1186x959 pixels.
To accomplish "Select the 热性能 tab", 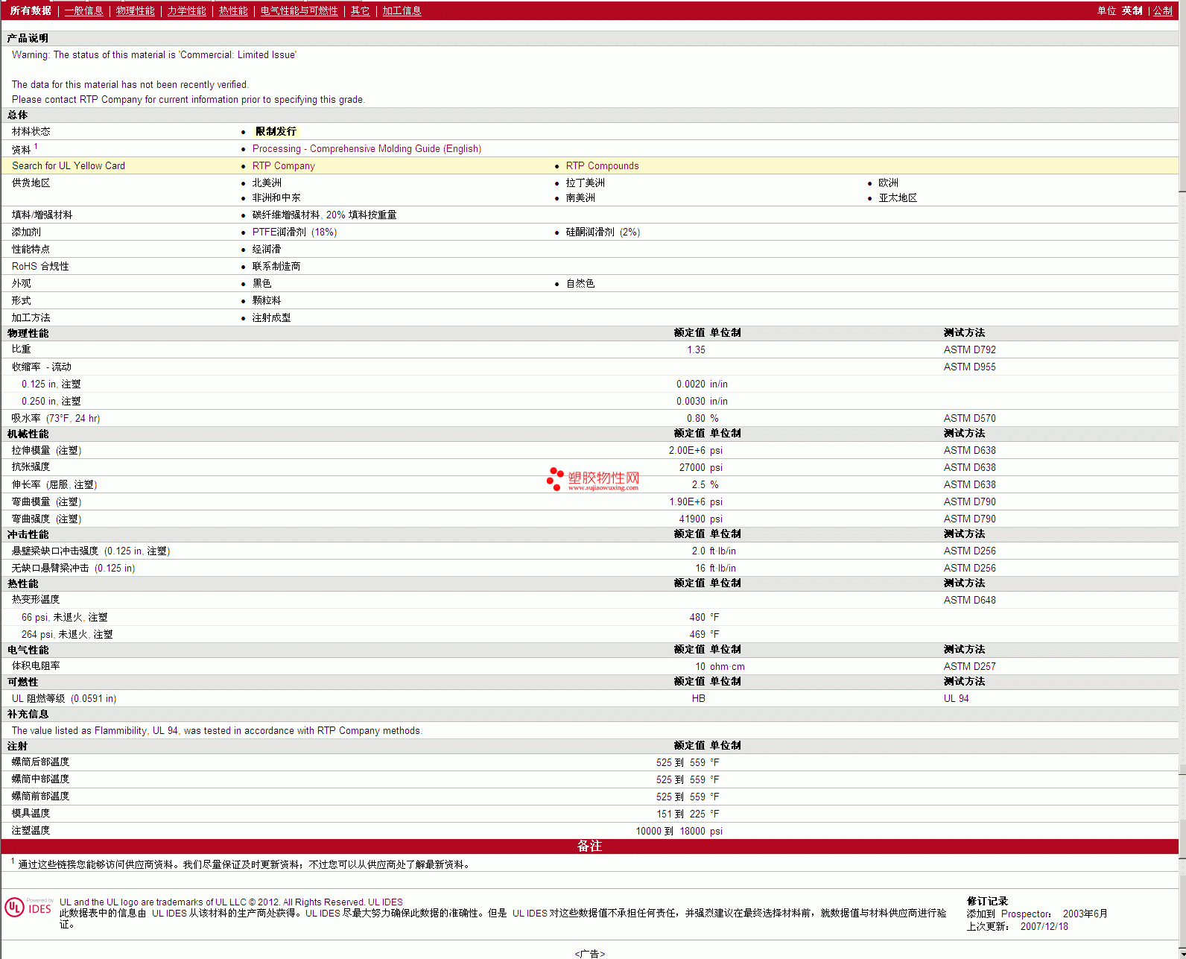I will coord(233,10).
